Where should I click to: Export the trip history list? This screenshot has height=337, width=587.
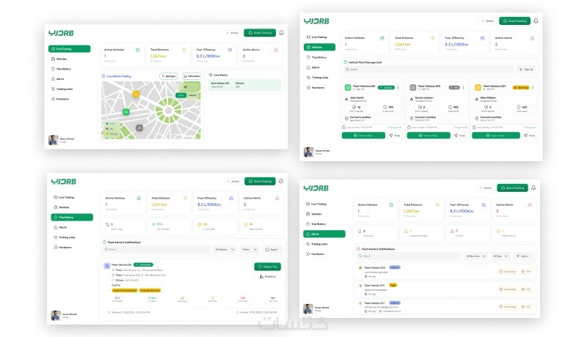[x=271, y=249]
